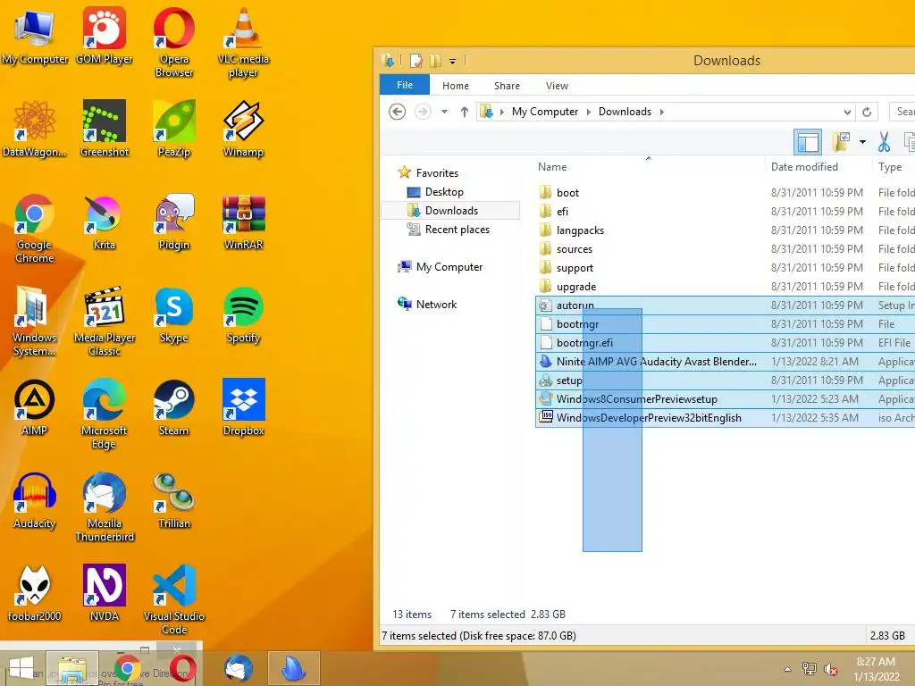Viewport: 915px width, 686px height.
Task: Click the Winamp desktop shortcut
Action: pos(243,129)
